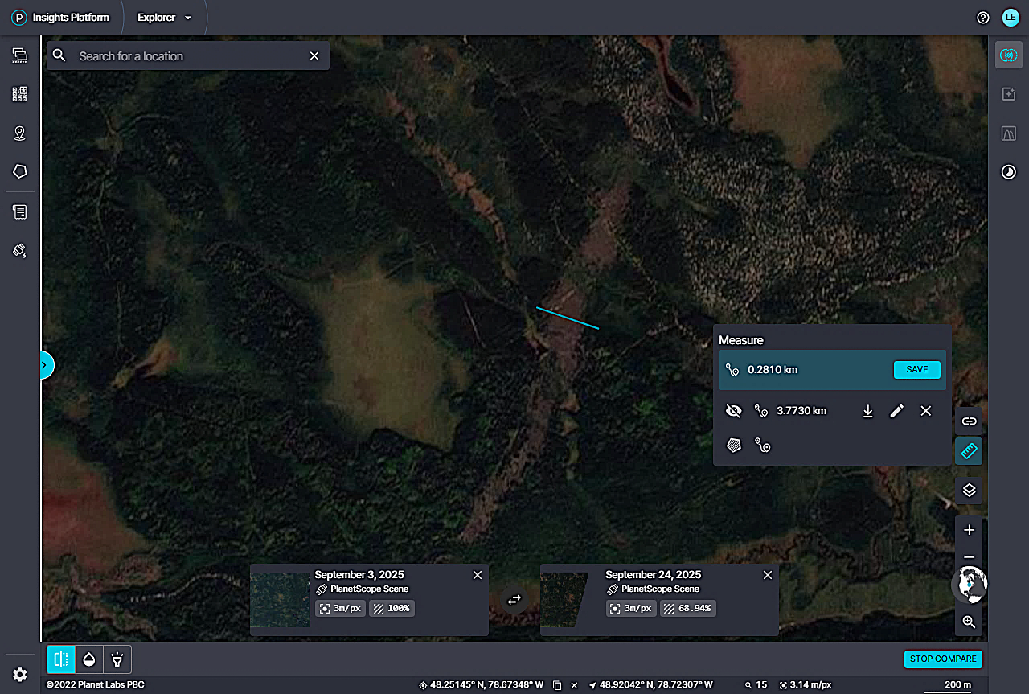Open the help question mark icon
The width and height of the screenshot is (1029, 694).
pos(982,18)
